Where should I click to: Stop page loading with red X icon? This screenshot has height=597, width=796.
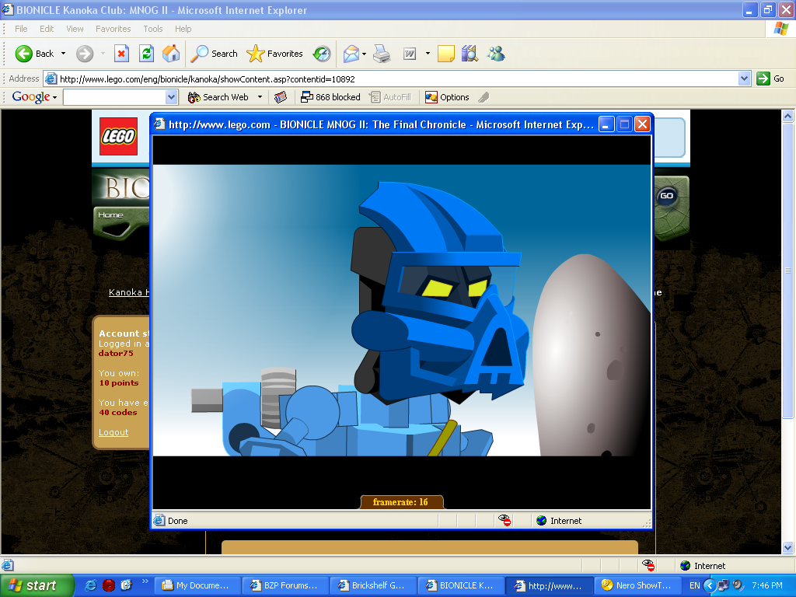click(x=121, y=54)
